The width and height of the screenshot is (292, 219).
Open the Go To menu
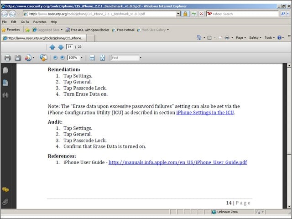pos(25,22)
